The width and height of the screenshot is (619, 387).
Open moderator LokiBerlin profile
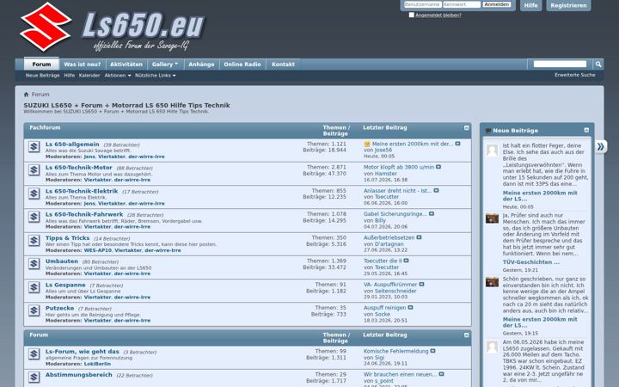click(97, 364)
